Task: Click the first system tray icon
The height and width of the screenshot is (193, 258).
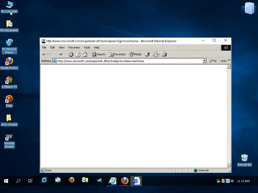Action: coord(218,181)
